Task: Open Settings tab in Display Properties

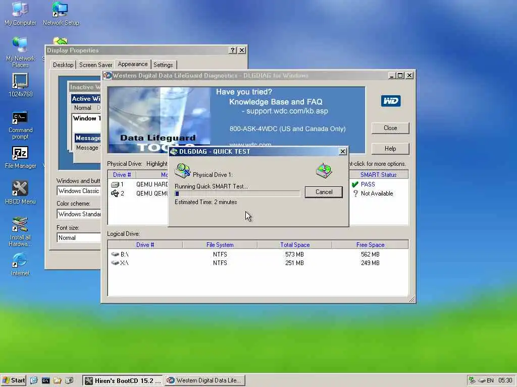Action: tap(163, 65)
